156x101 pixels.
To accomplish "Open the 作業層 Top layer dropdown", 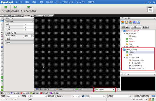I will [x=19, y=96].
